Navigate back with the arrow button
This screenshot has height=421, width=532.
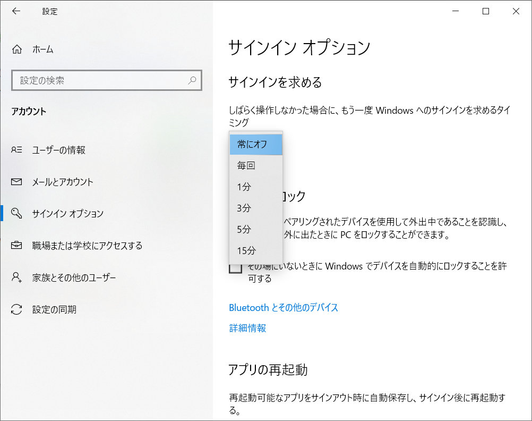(16, 11)
